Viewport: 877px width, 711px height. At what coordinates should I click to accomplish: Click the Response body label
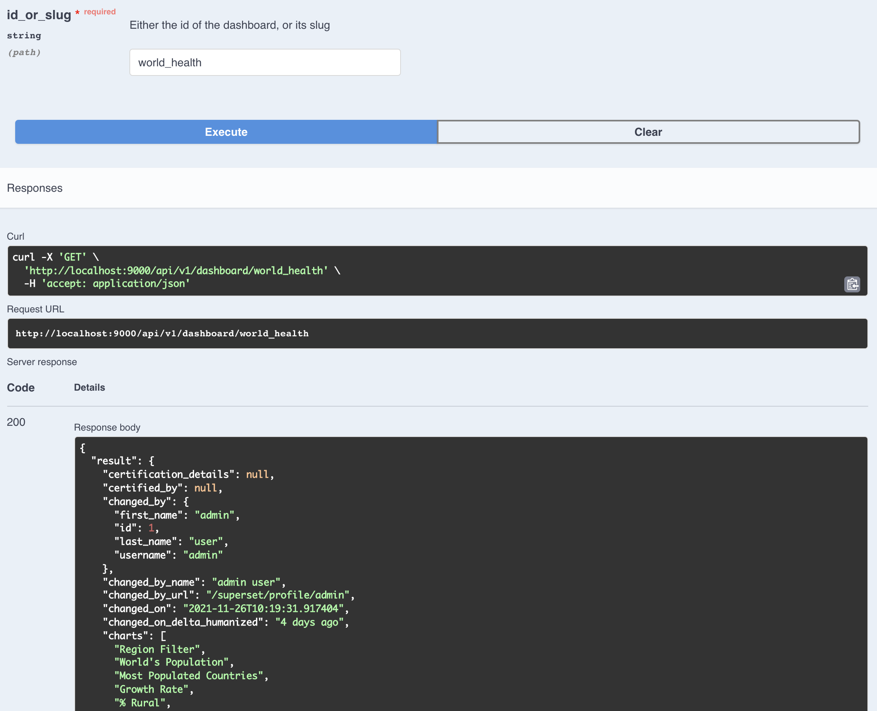pyautogui.click(x=107, y=427)
